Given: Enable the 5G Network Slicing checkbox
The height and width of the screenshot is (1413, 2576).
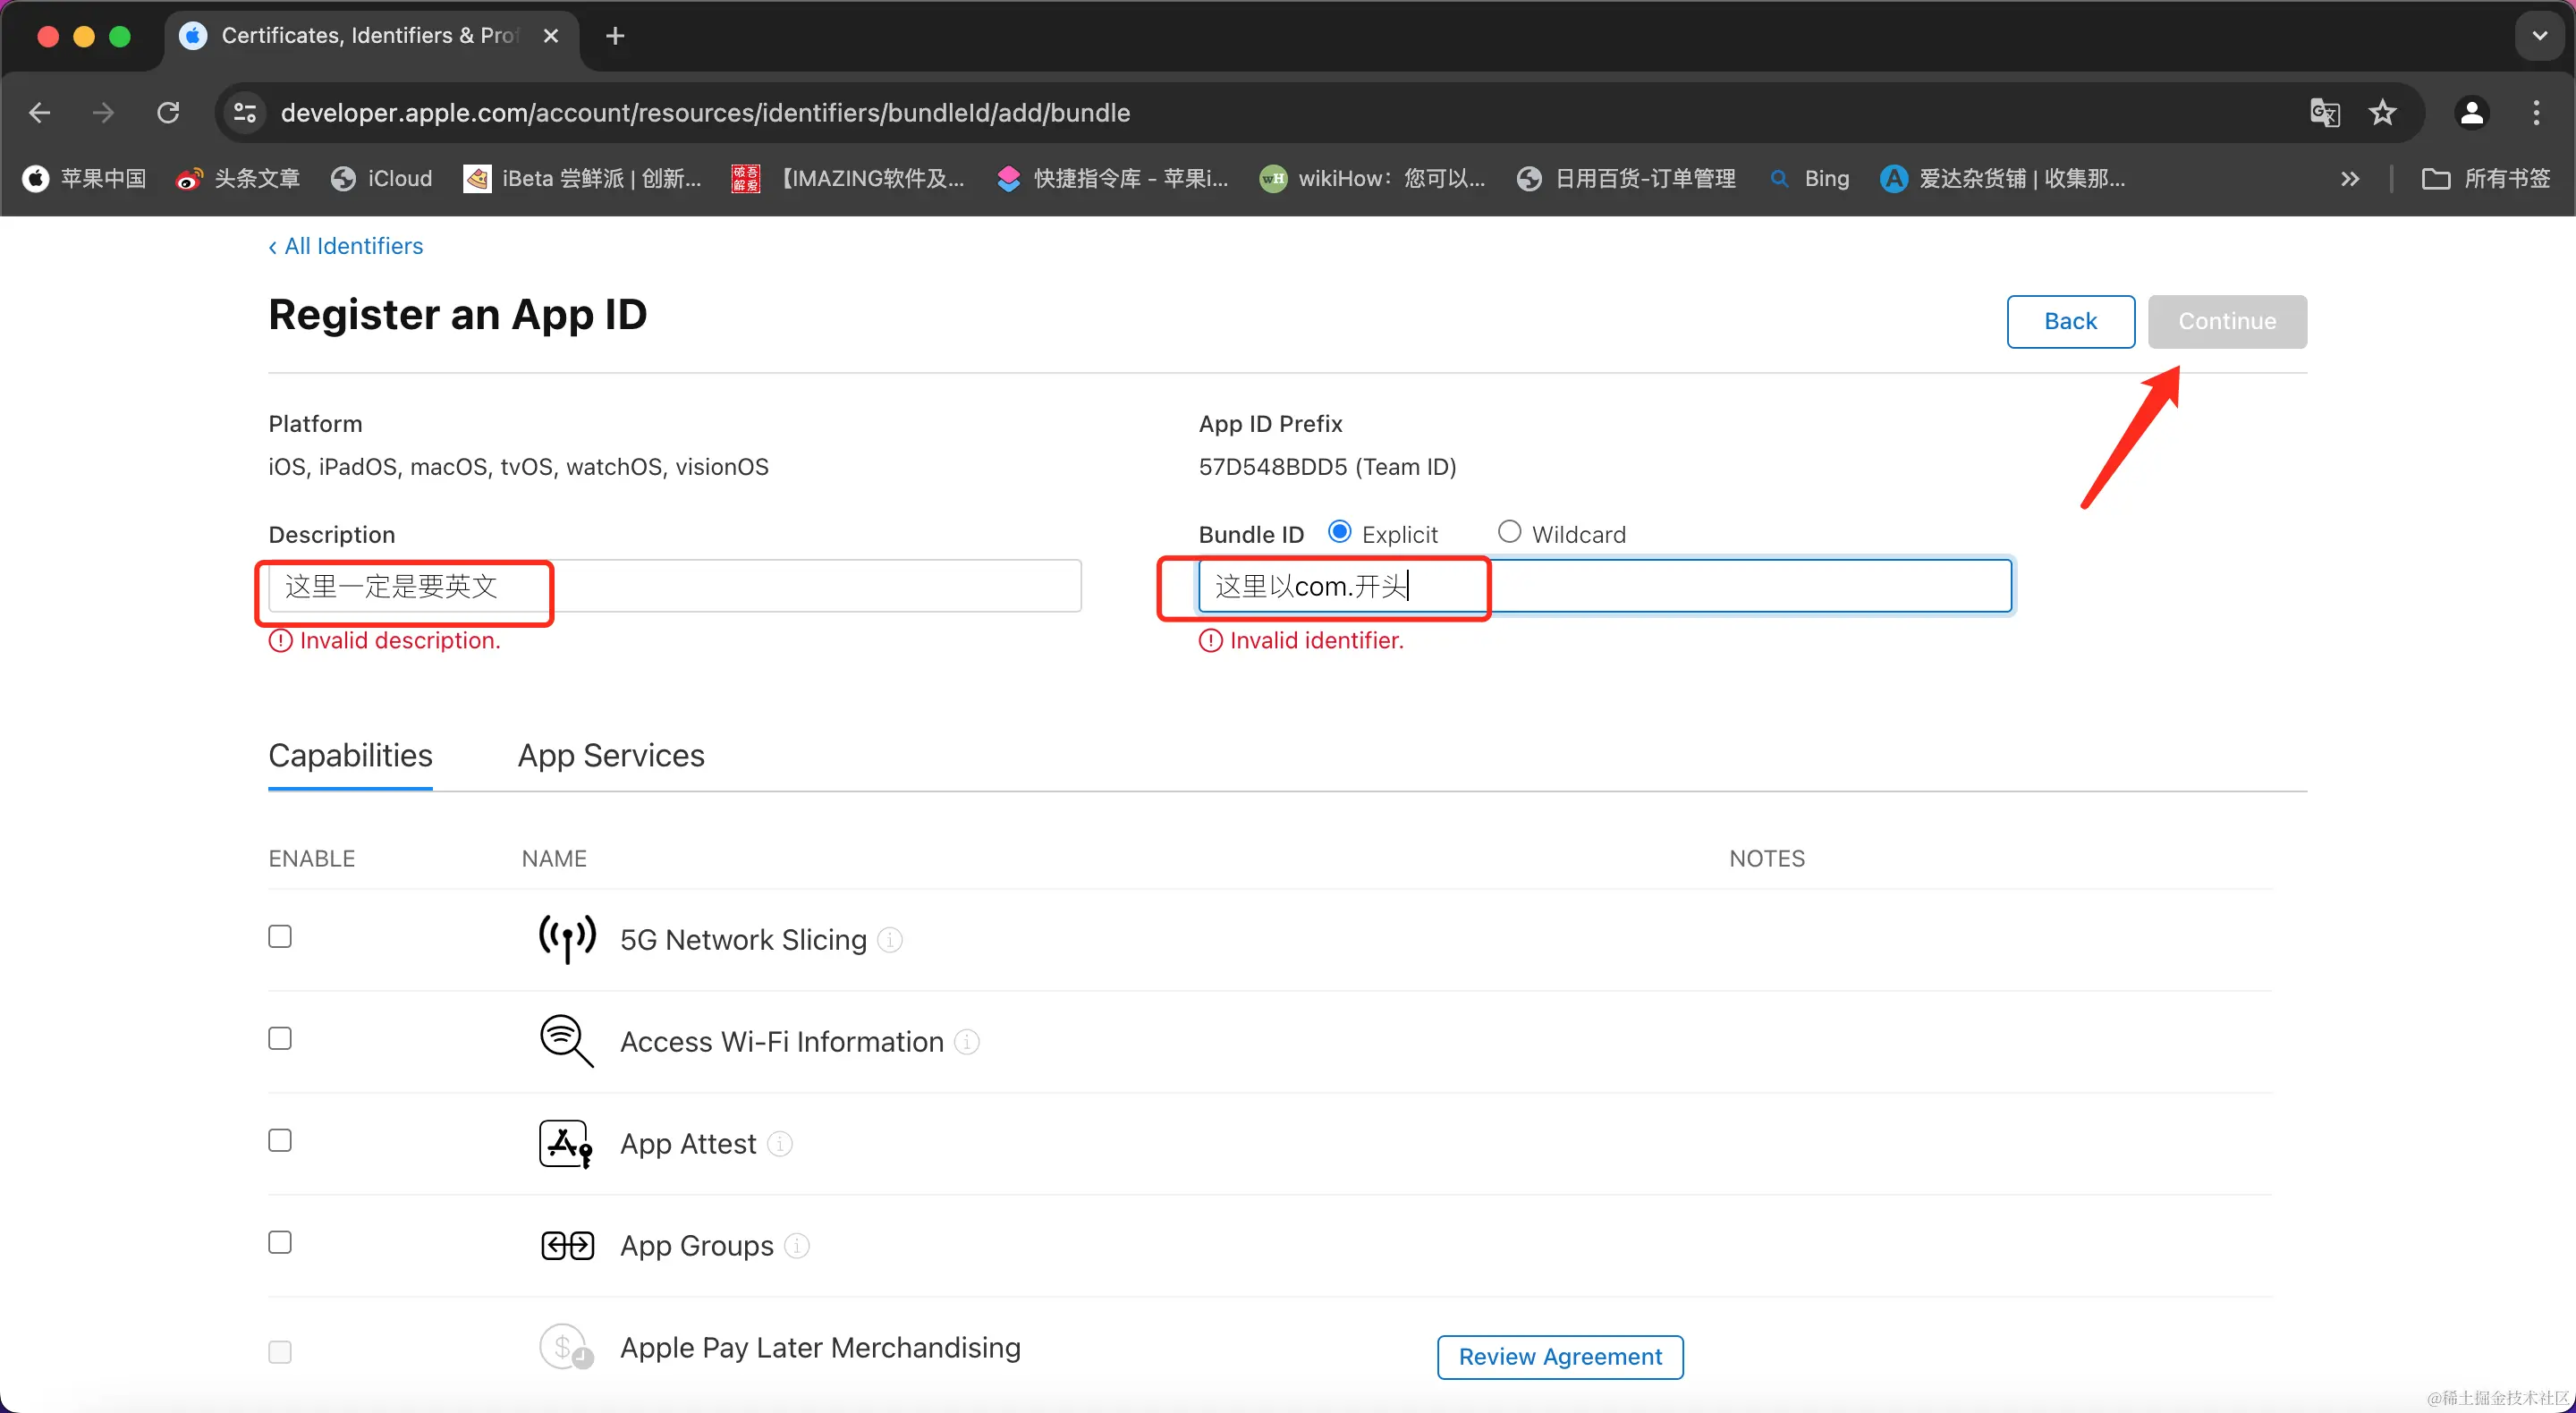Looking at the screenshot, I should (x=280, y=937).
